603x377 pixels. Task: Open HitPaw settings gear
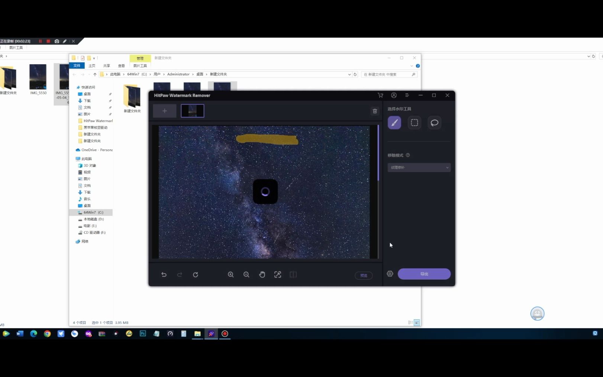coord(390,274)
